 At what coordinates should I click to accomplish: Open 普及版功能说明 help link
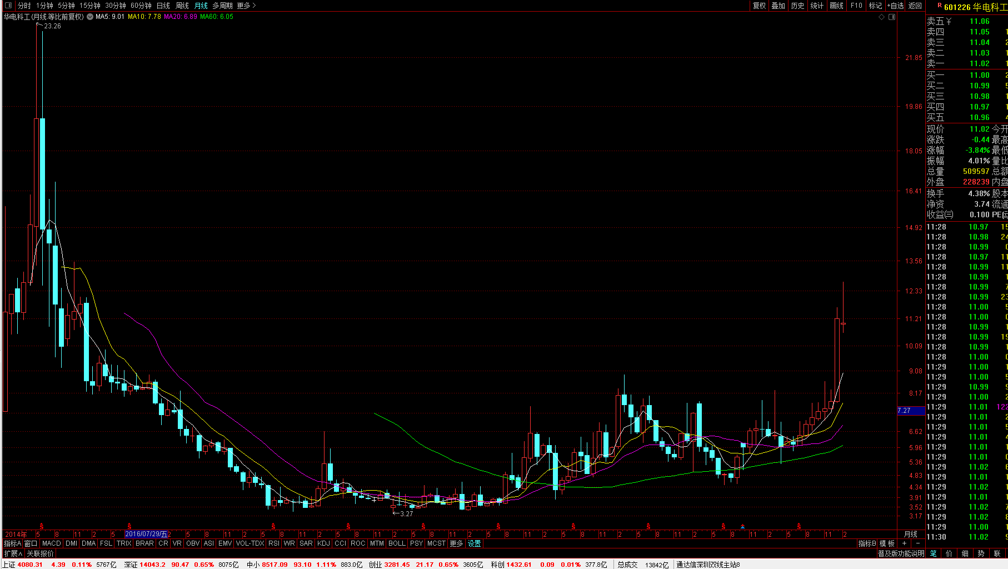pos(901,553)
